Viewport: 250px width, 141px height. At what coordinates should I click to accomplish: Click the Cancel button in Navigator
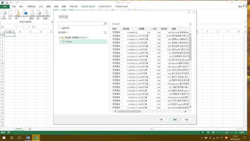tap(187, 119)
